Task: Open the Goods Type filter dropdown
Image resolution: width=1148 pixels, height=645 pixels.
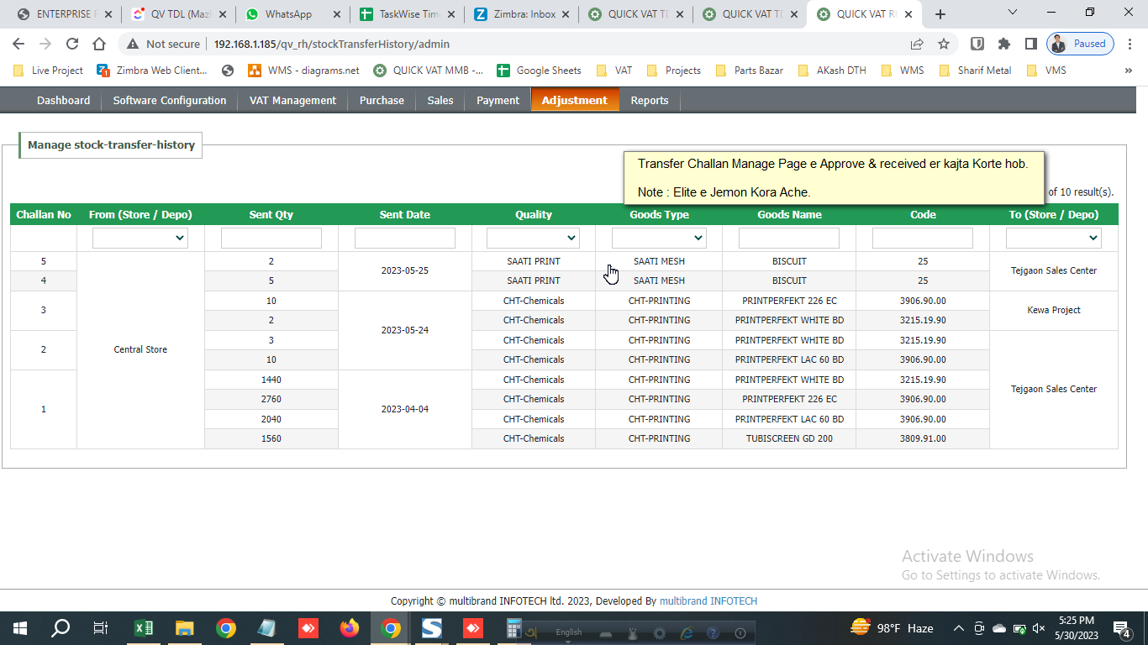Action: tap(659, 239)
